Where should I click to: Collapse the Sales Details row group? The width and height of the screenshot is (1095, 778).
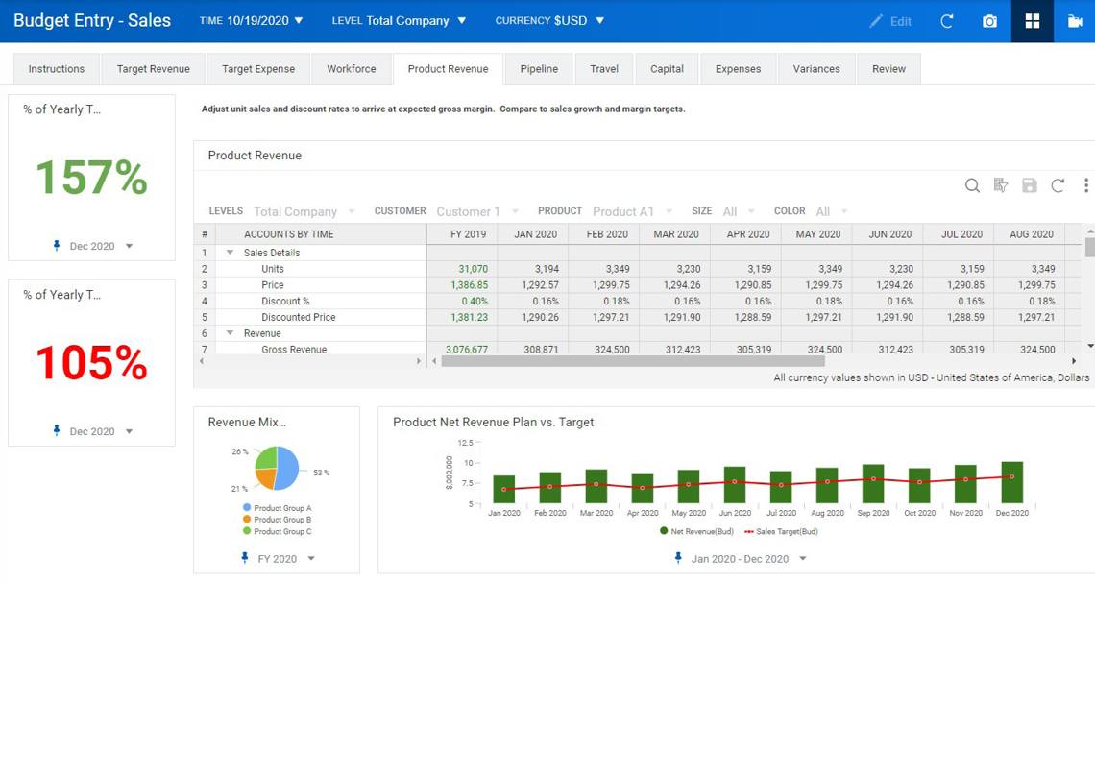point(230,253)
